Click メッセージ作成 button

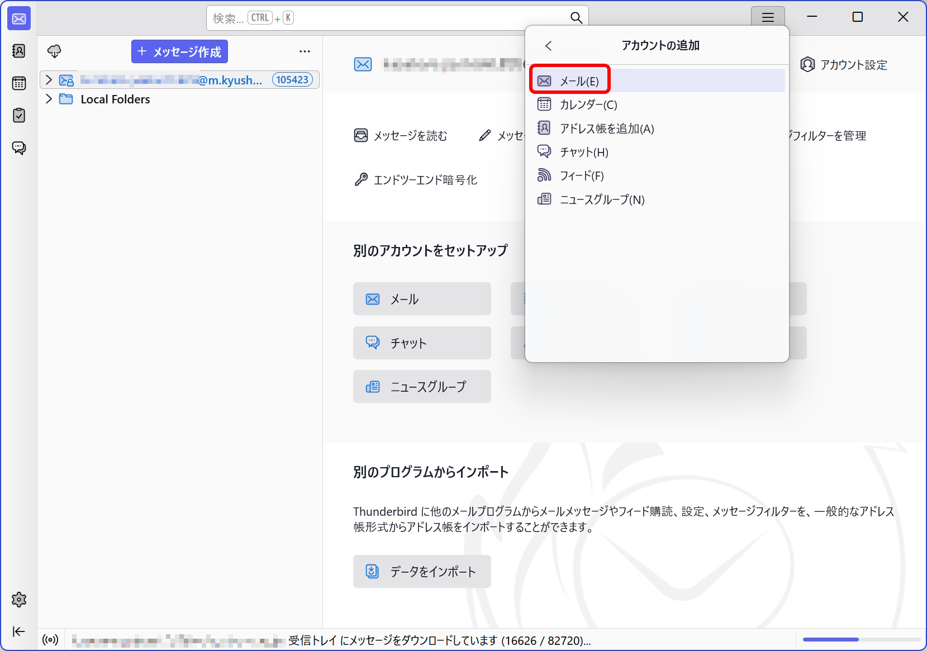[179, 51]
